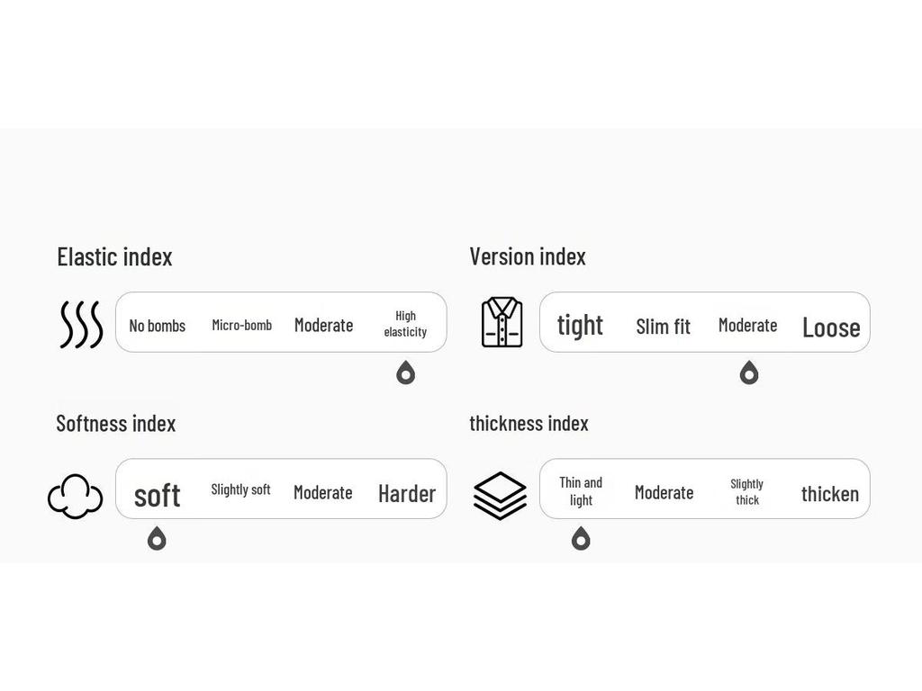
Task: Click the droplet marker under version Moderate
Action: point(748,372)
